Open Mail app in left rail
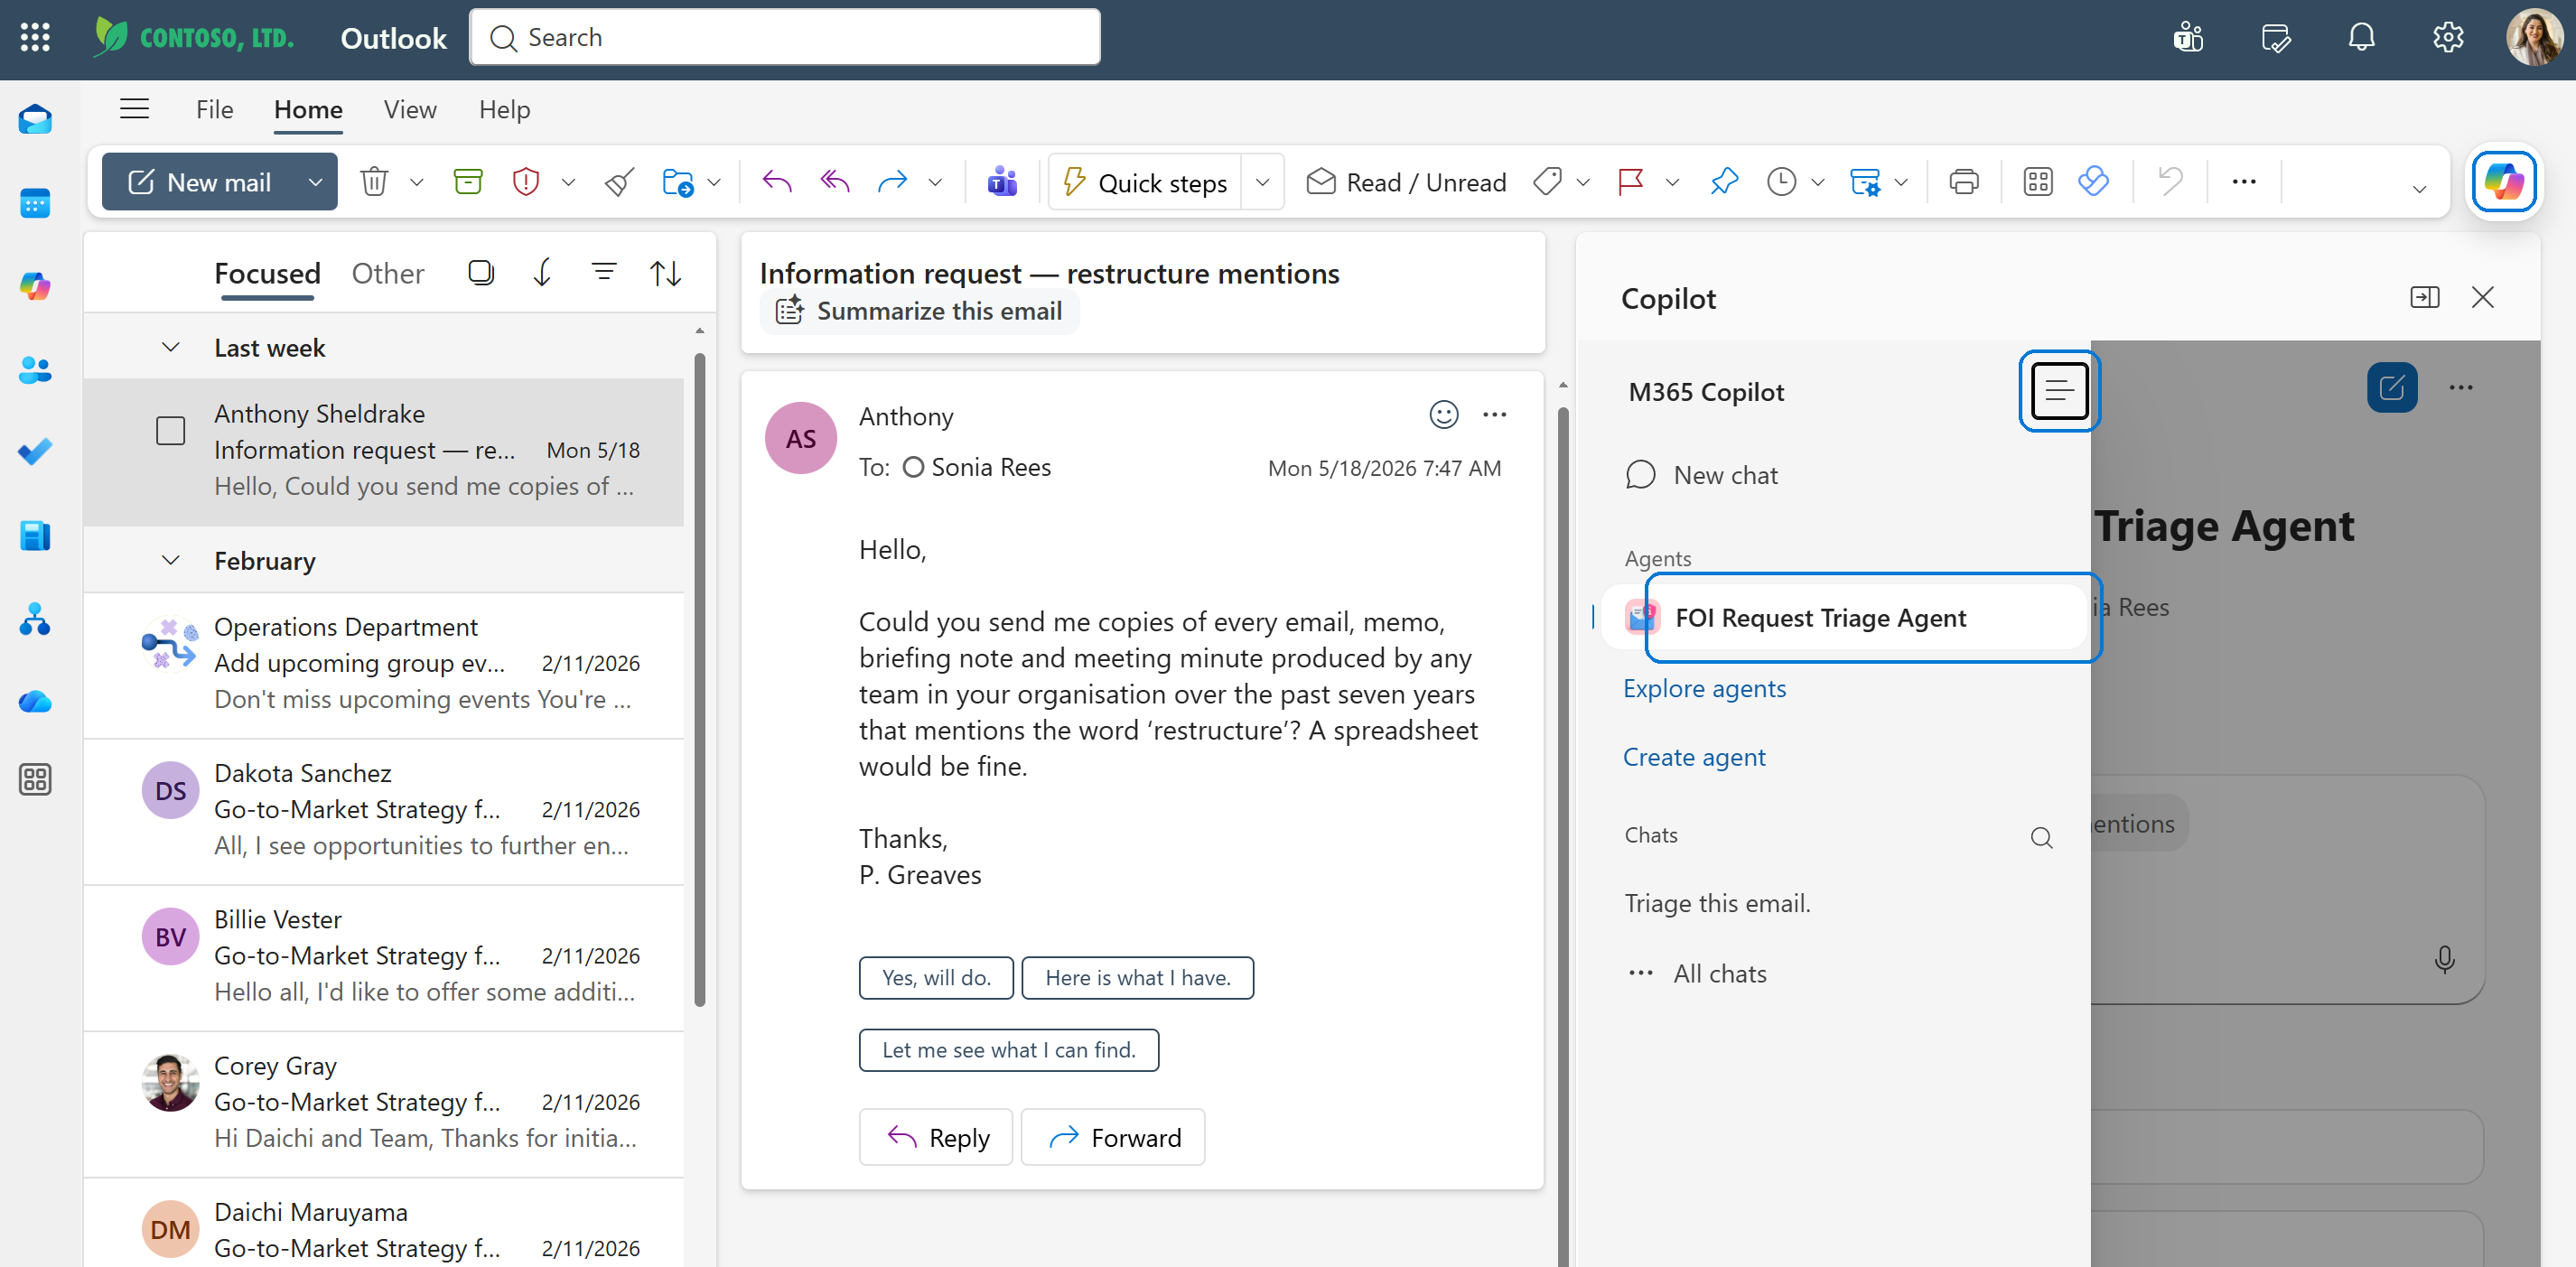Screen dimensions: 2576x1267 pyautogui.click(x=35, y=121)
